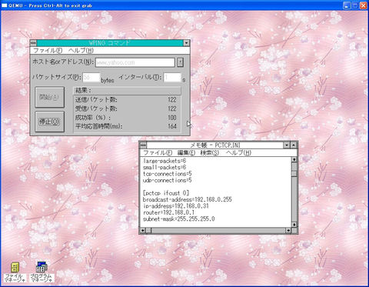This screenshot has width=369, height=287.
Task: Click the packet size input field
Action: (x=91, y=77)
